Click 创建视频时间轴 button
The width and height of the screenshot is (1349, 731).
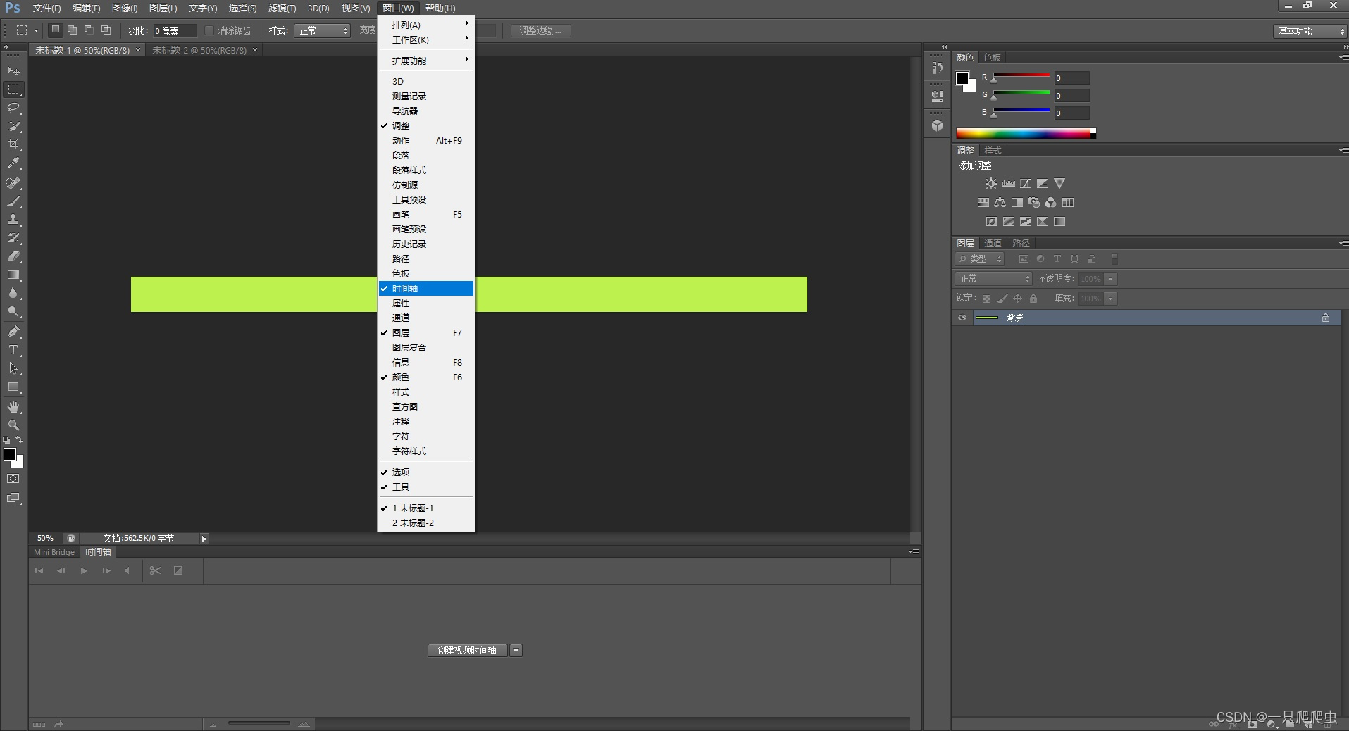point(467,650)
